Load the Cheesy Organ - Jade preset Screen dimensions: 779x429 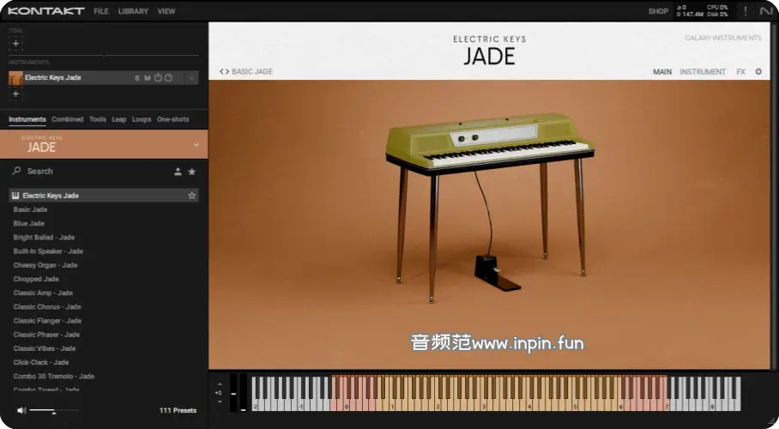[x=45, y=265]
